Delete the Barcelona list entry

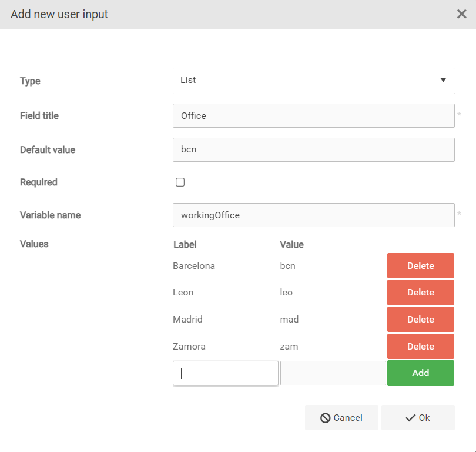tap(420, 266)
